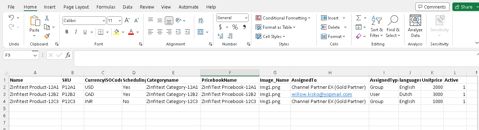Screen dimensions: 479x130
Task: Open Sort & Filter menu
Action: [376, 26]
